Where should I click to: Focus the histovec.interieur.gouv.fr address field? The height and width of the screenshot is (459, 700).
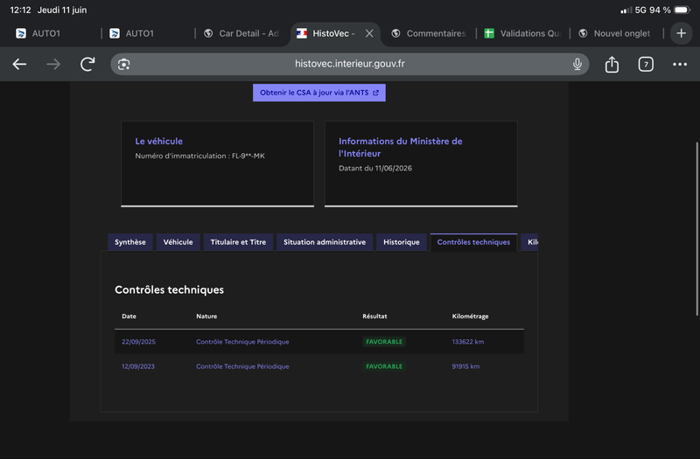[x=349, y=64]
